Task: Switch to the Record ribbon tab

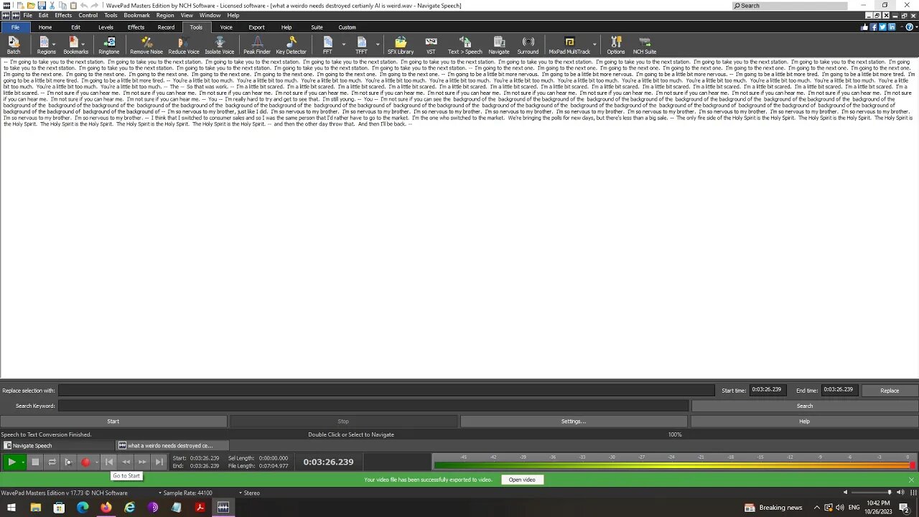Action: [166, 27]
